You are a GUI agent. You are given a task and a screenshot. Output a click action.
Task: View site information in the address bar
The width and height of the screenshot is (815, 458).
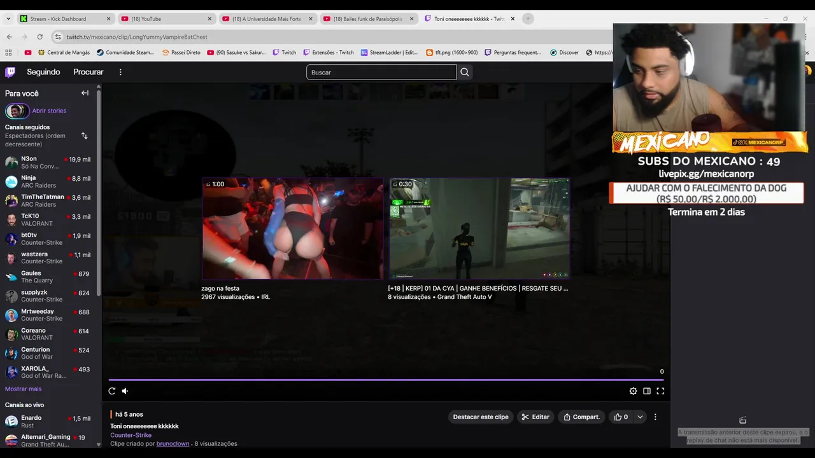click(x=58, y=37)
